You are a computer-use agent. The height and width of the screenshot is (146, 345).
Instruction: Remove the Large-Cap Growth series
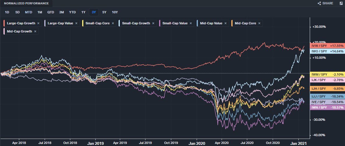pos(38,23)
